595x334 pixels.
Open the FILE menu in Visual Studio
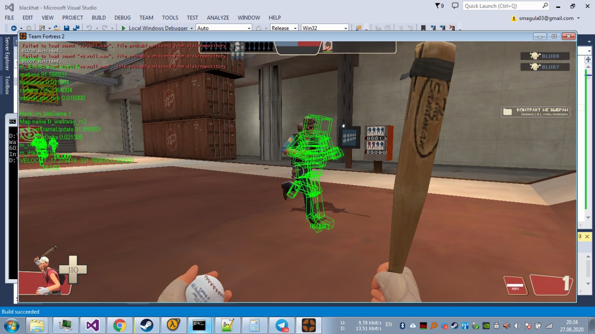pos(9,18)
